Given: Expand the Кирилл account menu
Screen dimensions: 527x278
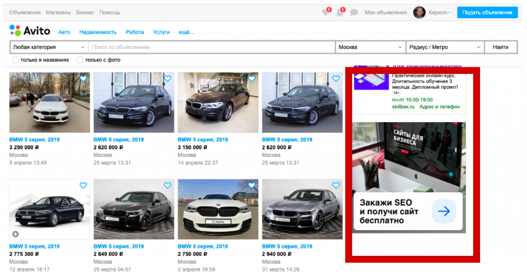Looking at the screenshot, I should (x=440, y=12).
